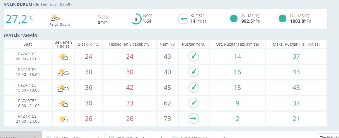Image resolution: width=339 pixels, height=138 pixels.
Task: Click the weather icon for 09.00 - 12.00
Action: pos(63,57)
